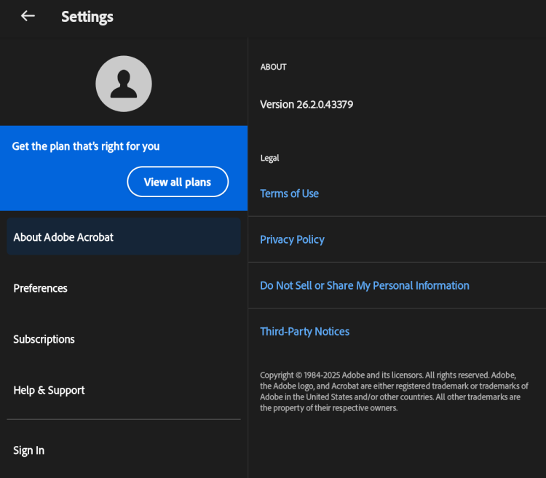This screenshot has height=478, width=546.
Task: Click the Version 26.2.0.43379 text
Action: point(306,104)
